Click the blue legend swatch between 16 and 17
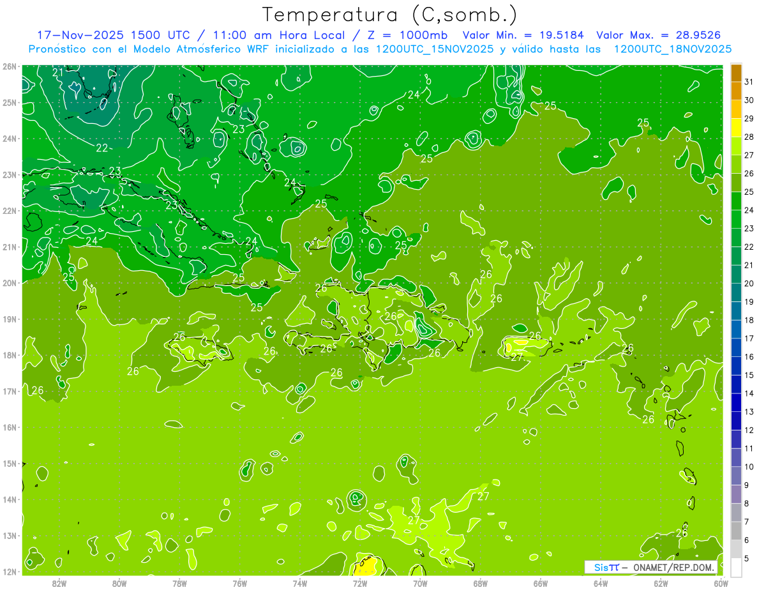 [736, 347]
